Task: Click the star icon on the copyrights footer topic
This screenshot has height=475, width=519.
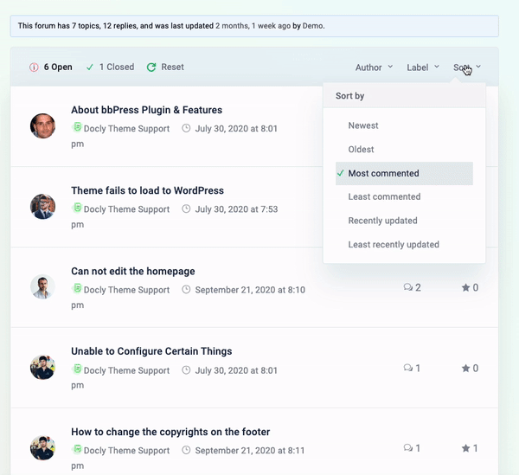Action: 465,448
